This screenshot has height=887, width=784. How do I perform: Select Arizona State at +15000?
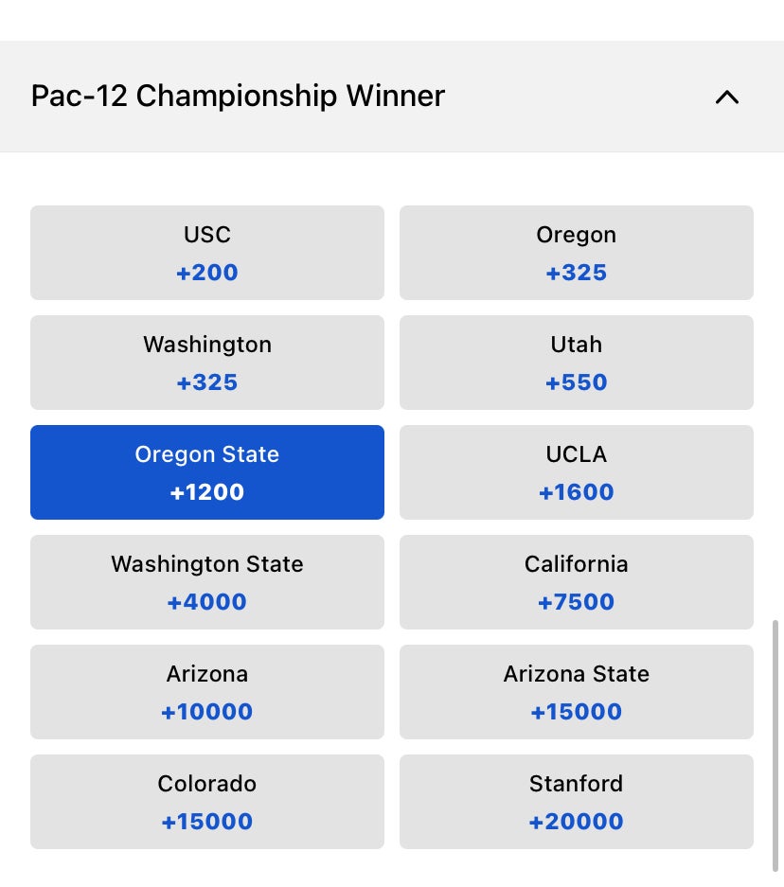576,692
